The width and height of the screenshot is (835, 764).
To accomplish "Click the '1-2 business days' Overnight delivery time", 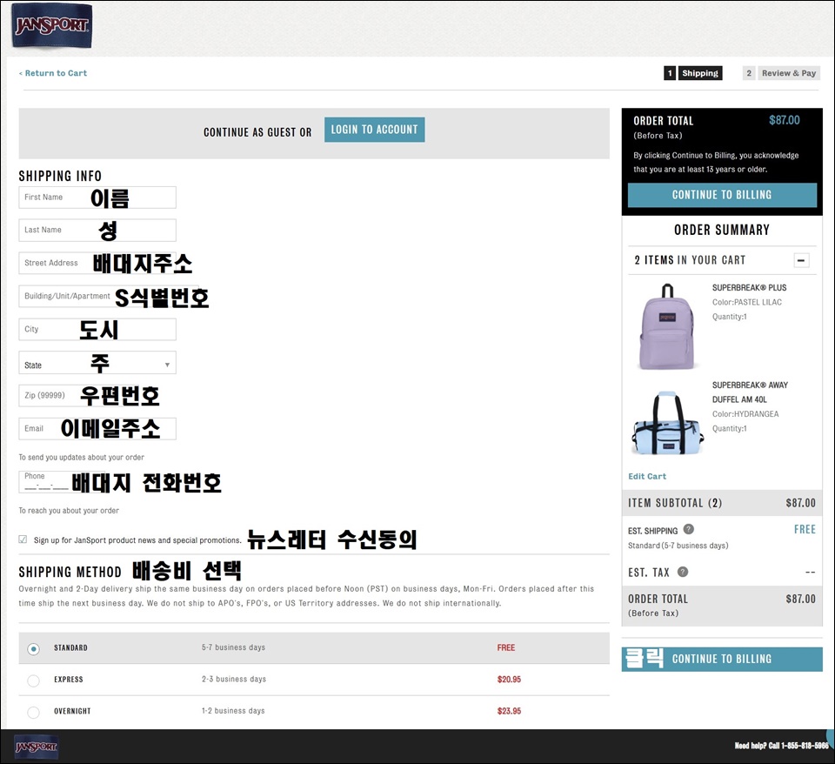I will 233,711.
